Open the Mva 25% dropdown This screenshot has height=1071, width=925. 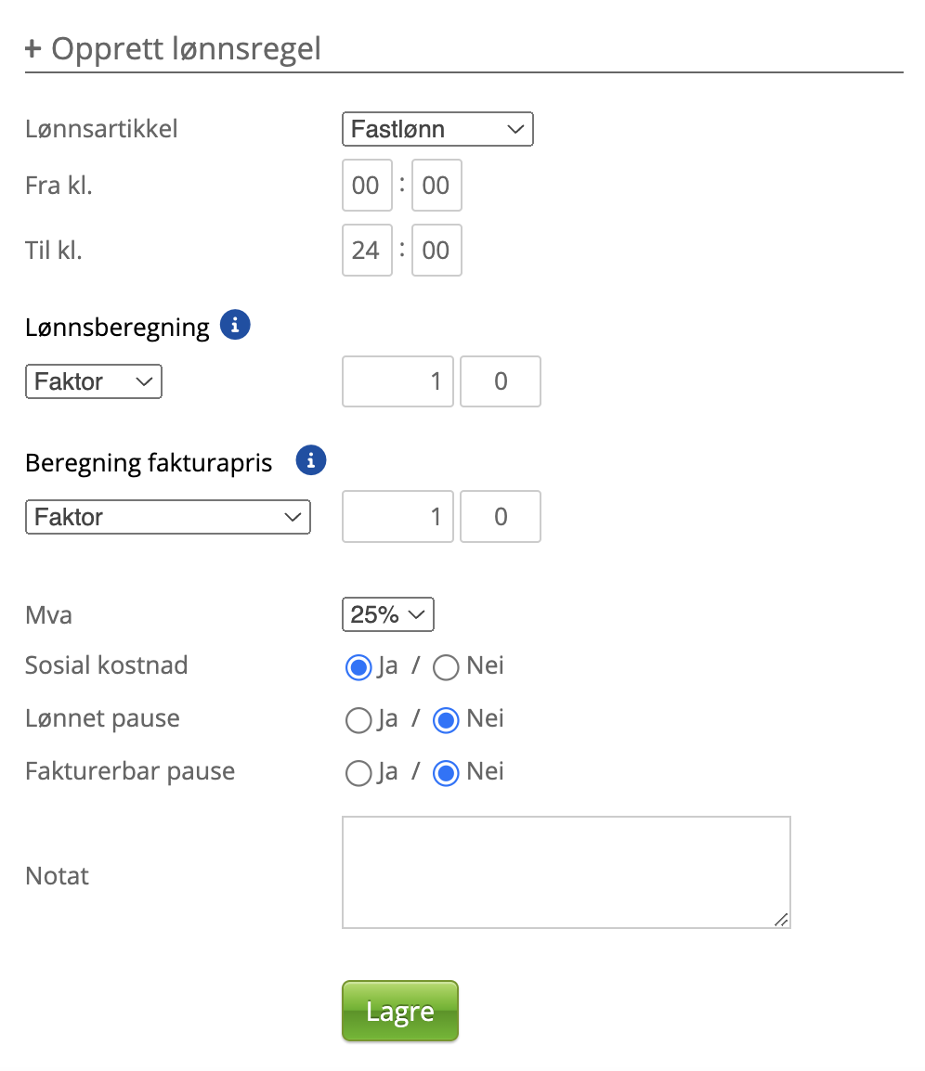(x=387, y=614)
